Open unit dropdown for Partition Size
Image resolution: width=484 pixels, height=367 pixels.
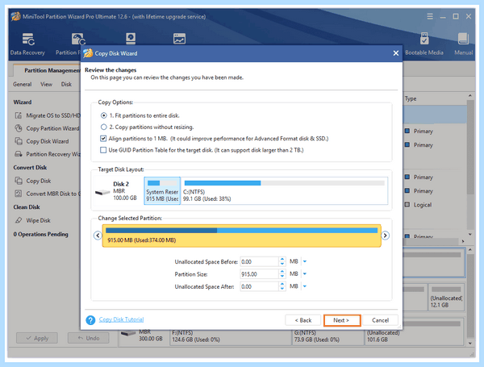pos(305,273)
